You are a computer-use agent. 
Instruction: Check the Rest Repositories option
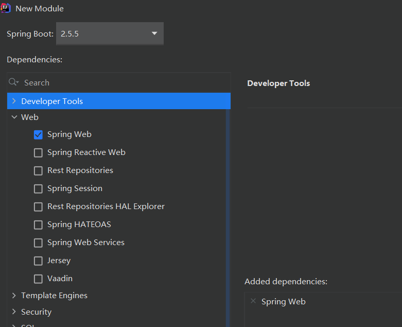tap(38, 170)
